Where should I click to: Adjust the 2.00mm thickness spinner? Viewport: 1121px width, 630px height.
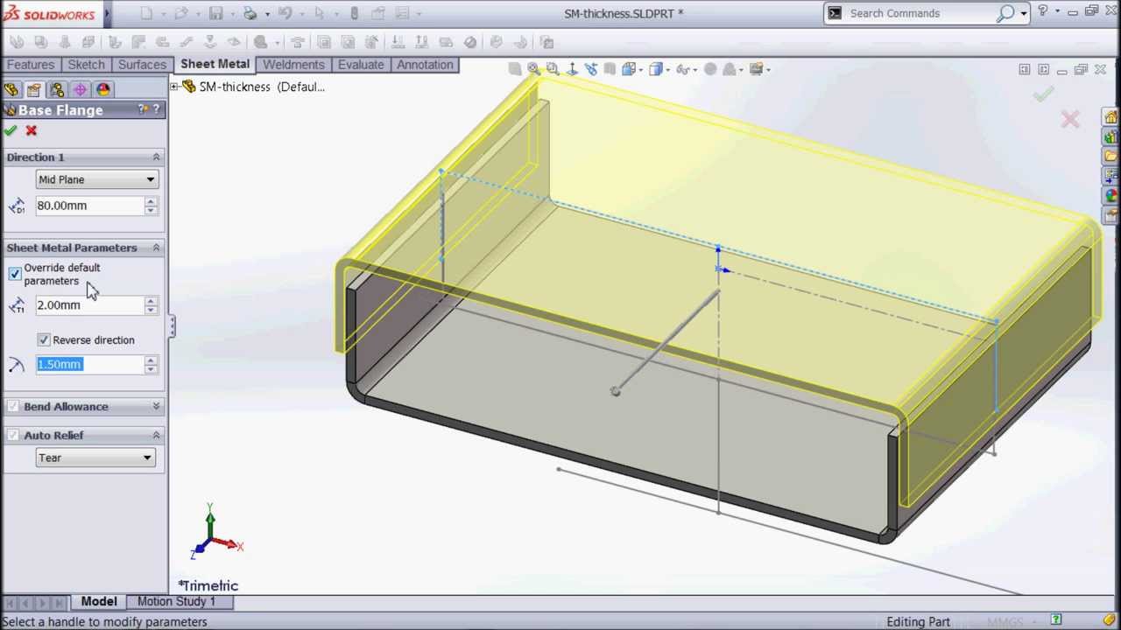point(151,305)
